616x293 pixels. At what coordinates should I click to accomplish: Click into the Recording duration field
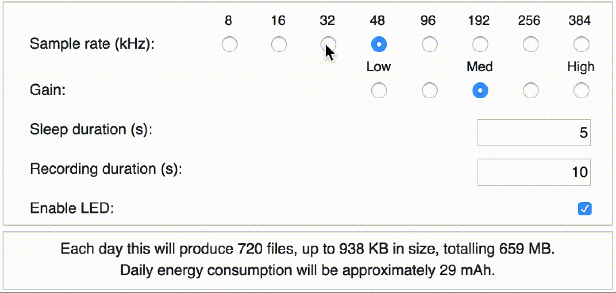pos(534,173)
